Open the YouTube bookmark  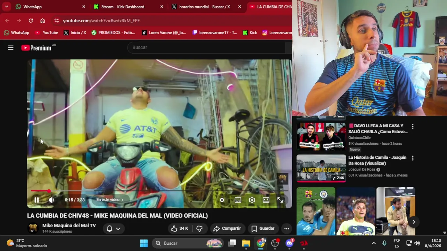point(46,32)
